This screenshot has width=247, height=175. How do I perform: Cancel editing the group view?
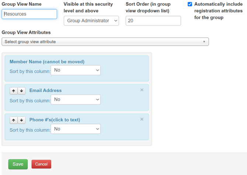(x=41, y=164)
